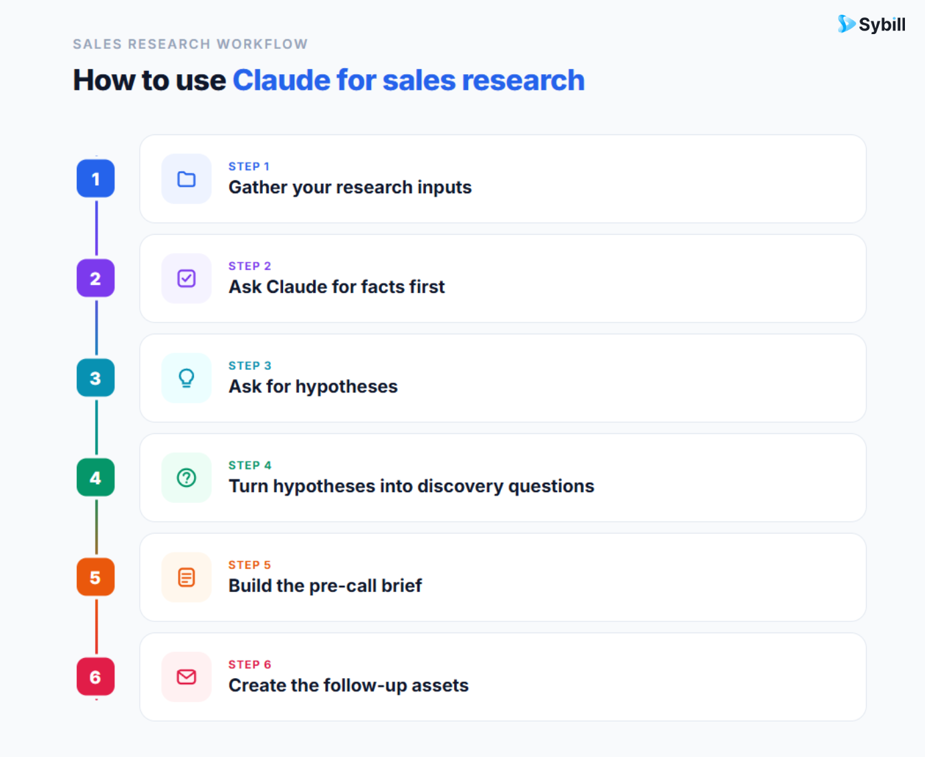Select the blue number 1 badge
Image resolution: width=925 pixels, height=757 pixels.
(96, 179)
